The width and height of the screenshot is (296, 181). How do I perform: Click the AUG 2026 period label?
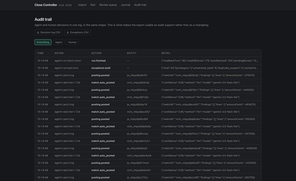pyautogui.click(x=65, y=5)
